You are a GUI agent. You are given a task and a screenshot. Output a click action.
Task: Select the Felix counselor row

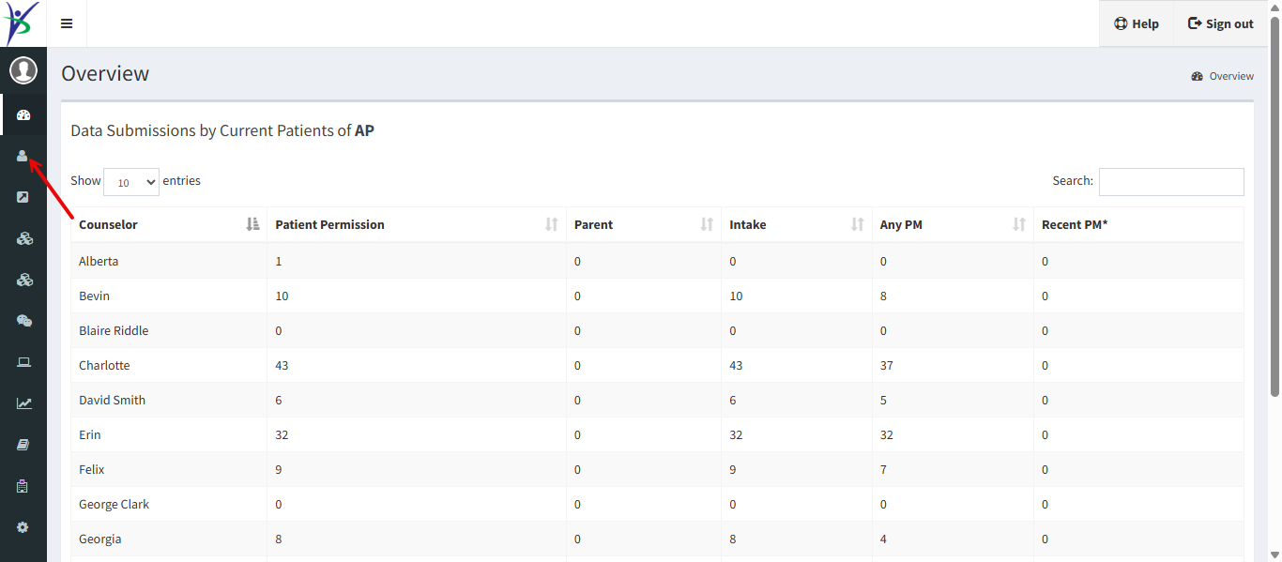point(657,469)
